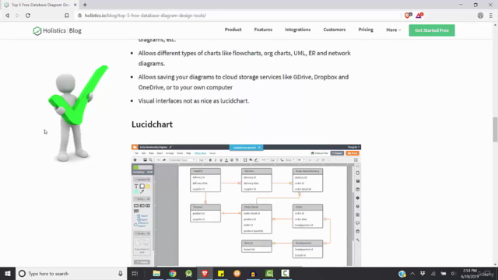Open the Pricing menu item
This screenshot has height=280, width=498.
point(366,30)
